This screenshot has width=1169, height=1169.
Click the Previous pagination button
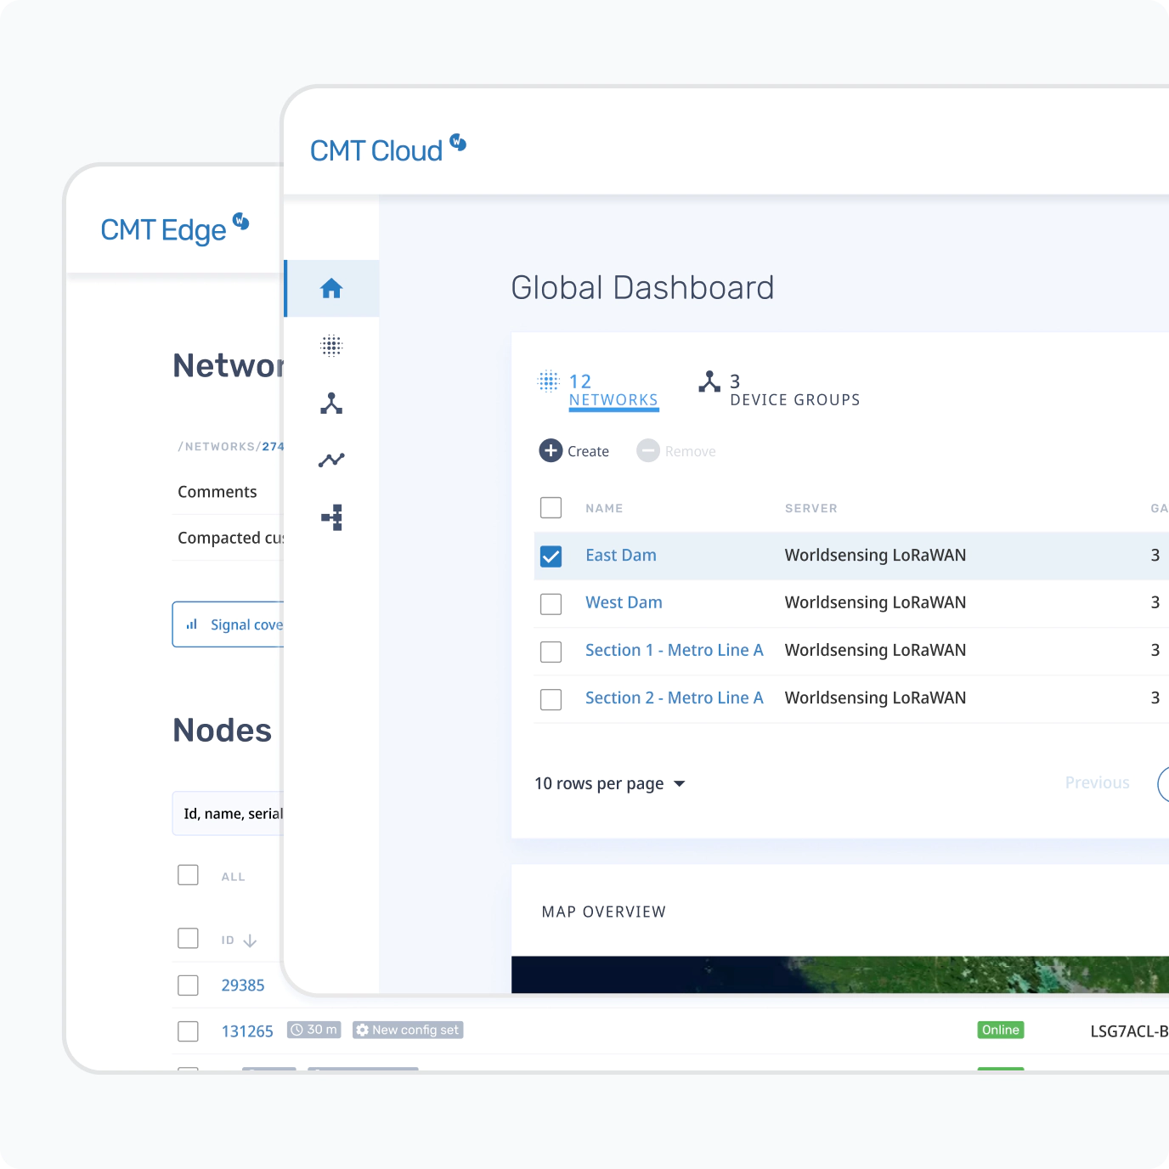(x=1097, y=782)
